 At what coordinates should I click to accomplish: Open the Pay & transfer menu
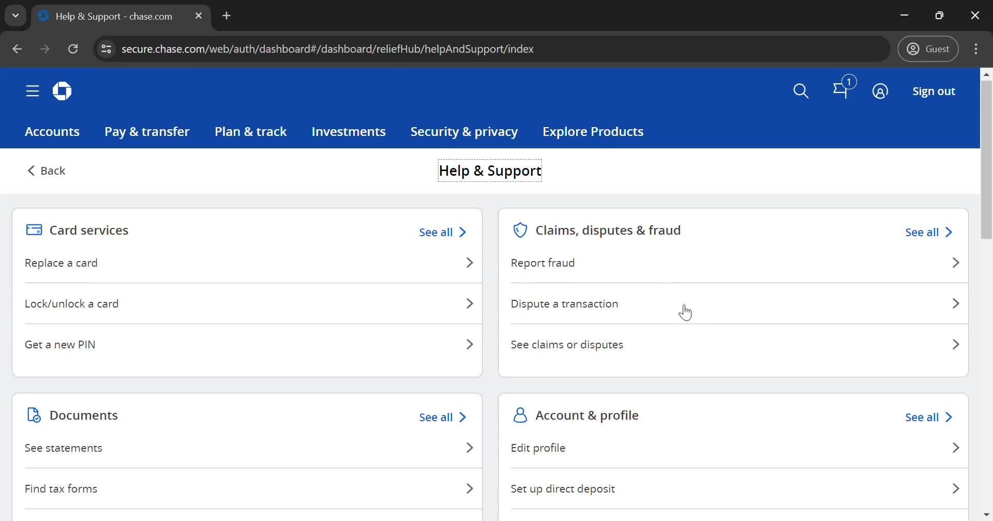[147, 132]
